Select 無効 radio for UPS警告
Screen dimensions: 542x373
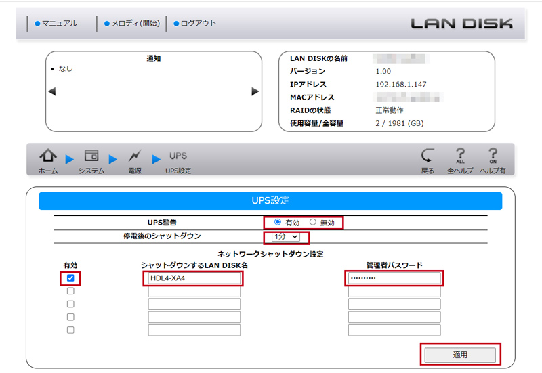coord(312,222)
